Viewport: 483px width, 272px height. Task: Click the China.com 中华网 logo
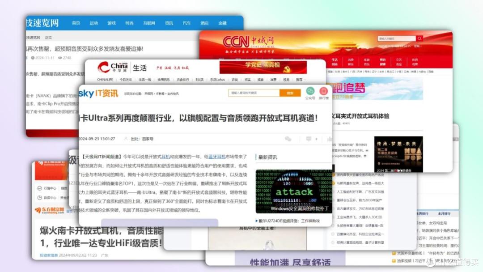click(x=112, y=68)
